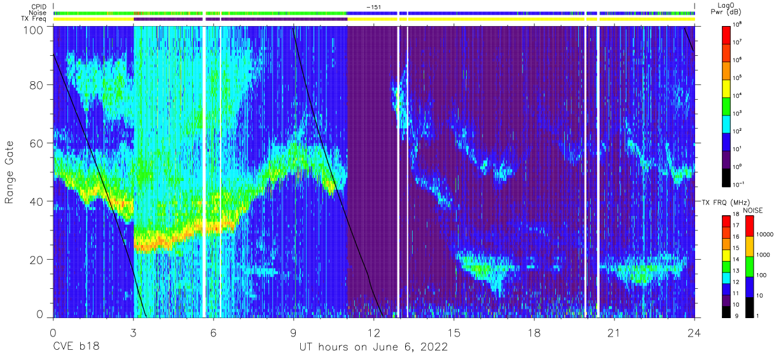Pick the green segment of the NOISE colorbar
The width and height of the screenshot is (781, 360).
(749, 267)
